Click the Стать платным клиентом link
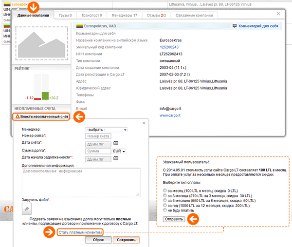Viewport: 292px width, 247px height. coord(80,232)
